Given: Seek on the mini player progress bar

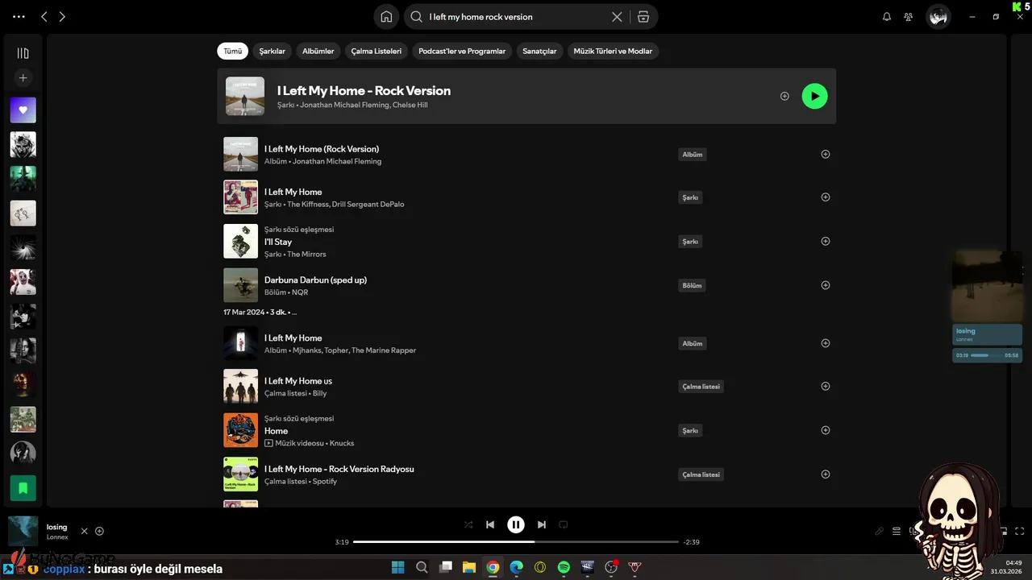Looking at the screenshot, I should [x=987, y=354].
